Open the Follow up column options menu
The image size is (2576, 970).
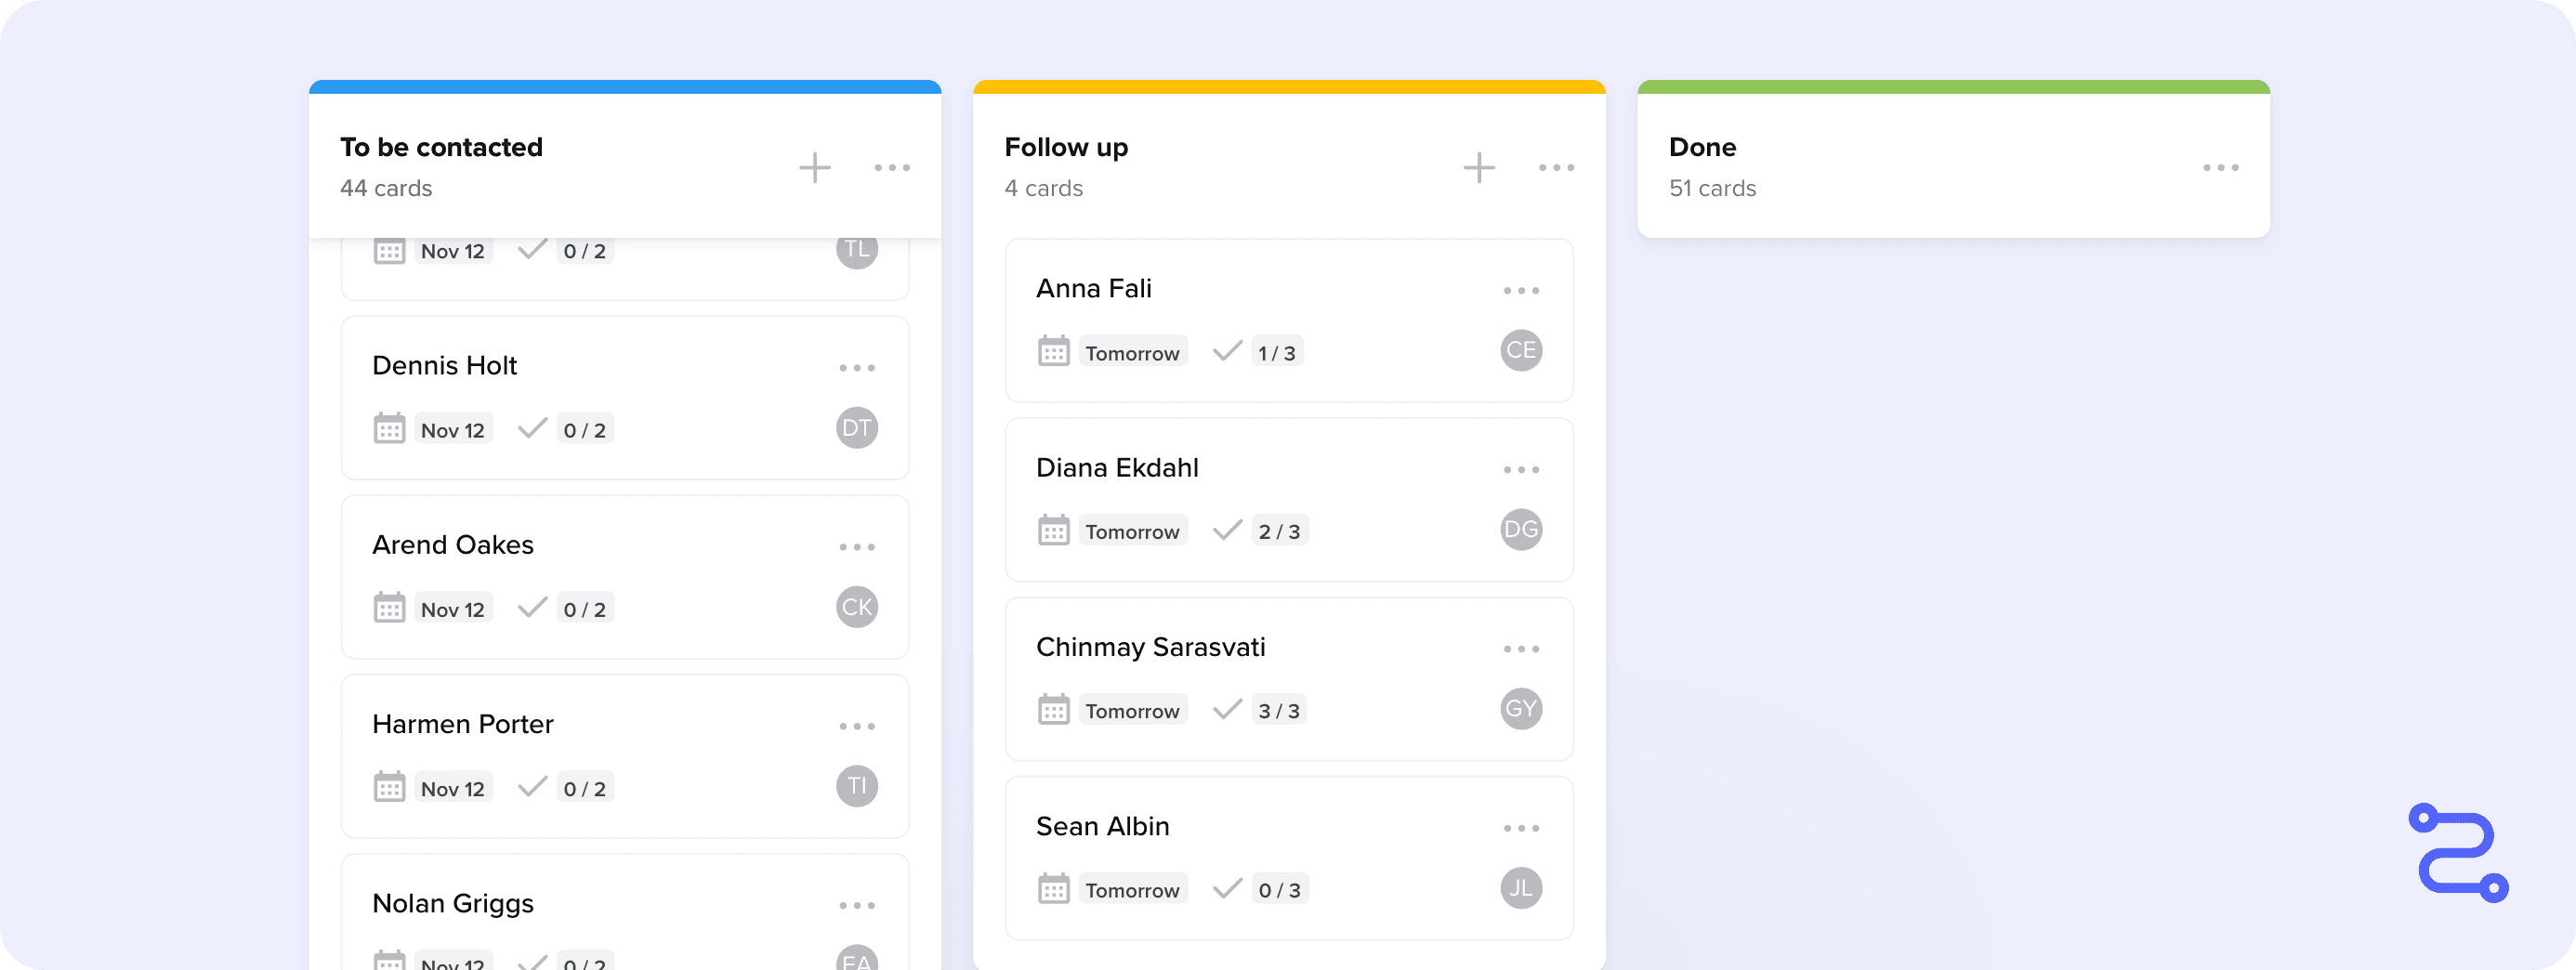pos(1556,167)
